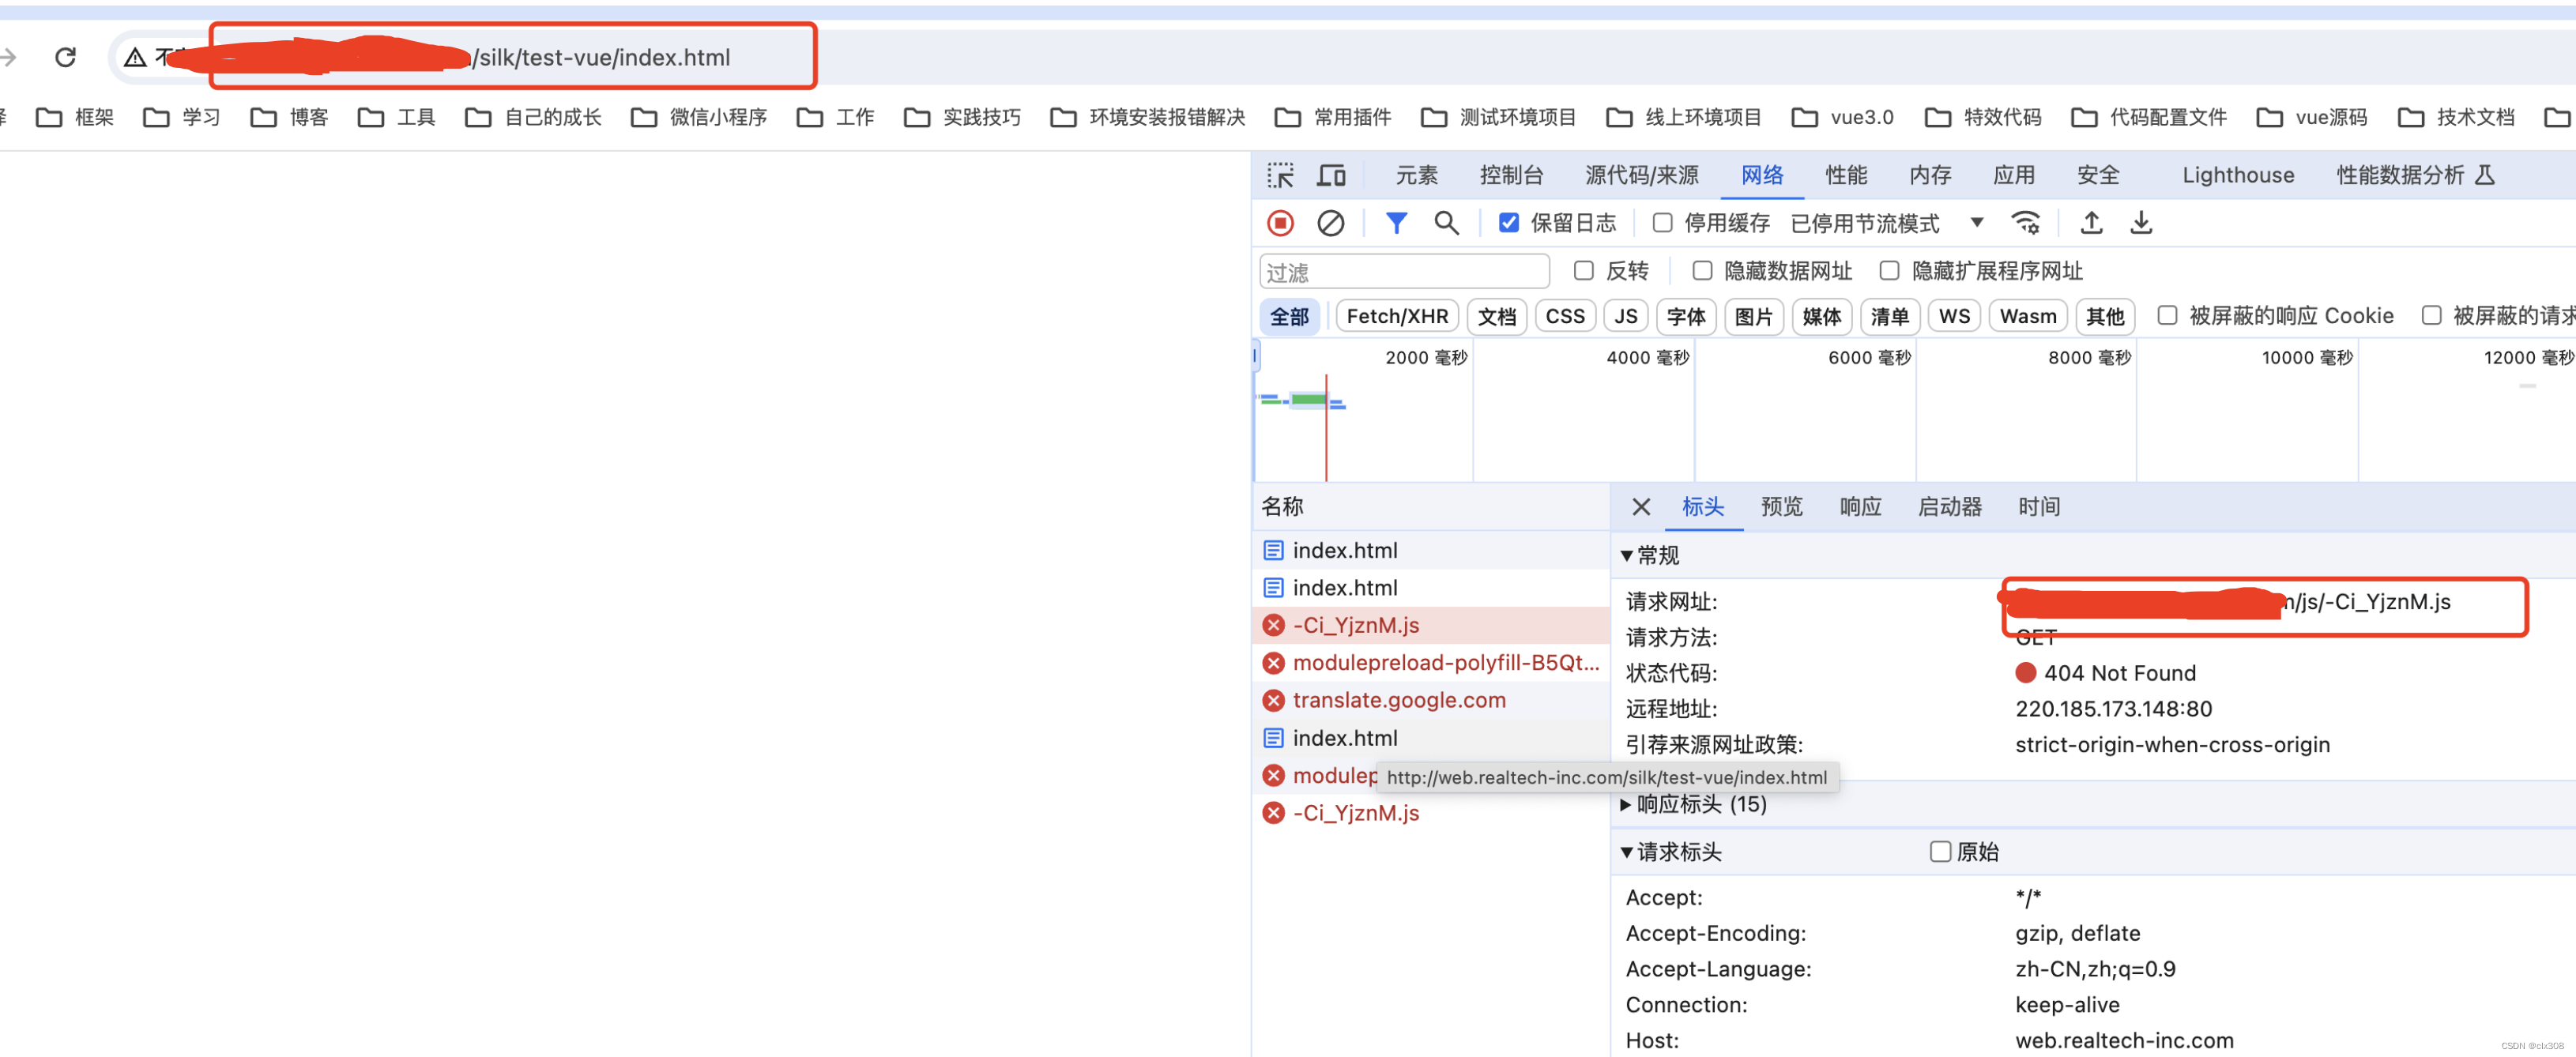The width and height of the screenshot is (2576, 1057).
Task: Enable 原始 request headers checkbox
Action: click(x=1940, y=852)
